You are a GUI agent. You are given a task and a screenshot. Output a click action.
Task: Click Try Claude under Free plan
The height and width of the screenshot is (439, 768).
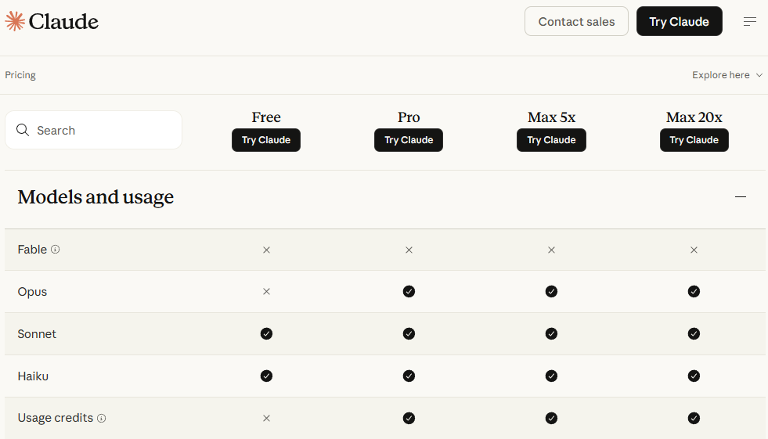click(266, 140)
